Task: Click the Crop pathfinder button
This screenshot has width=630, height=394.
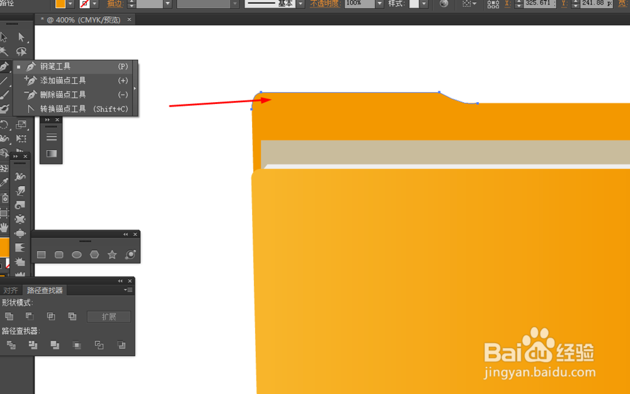Action: point(77,345)
